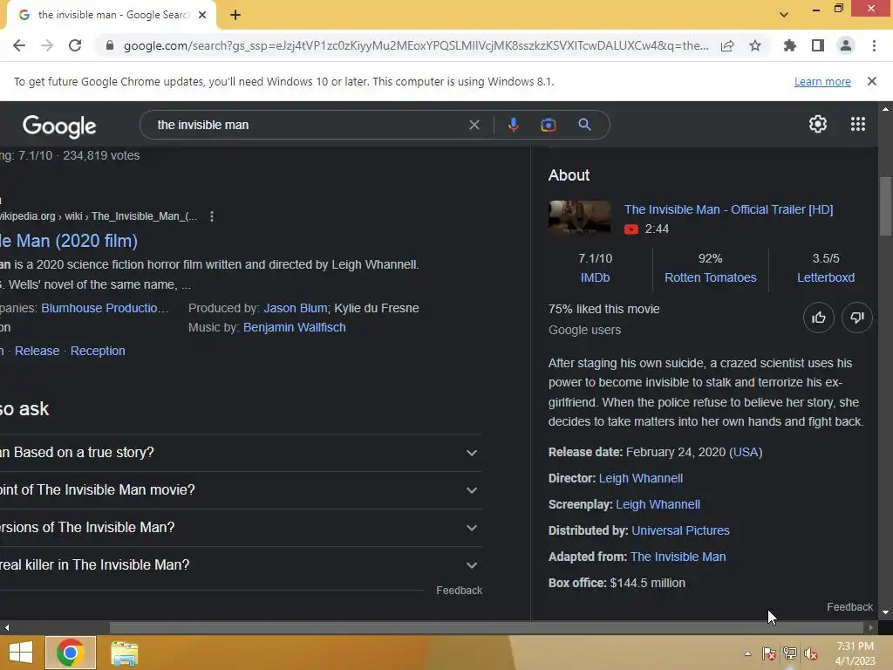Open the IMDb rating link

(595, 278)
